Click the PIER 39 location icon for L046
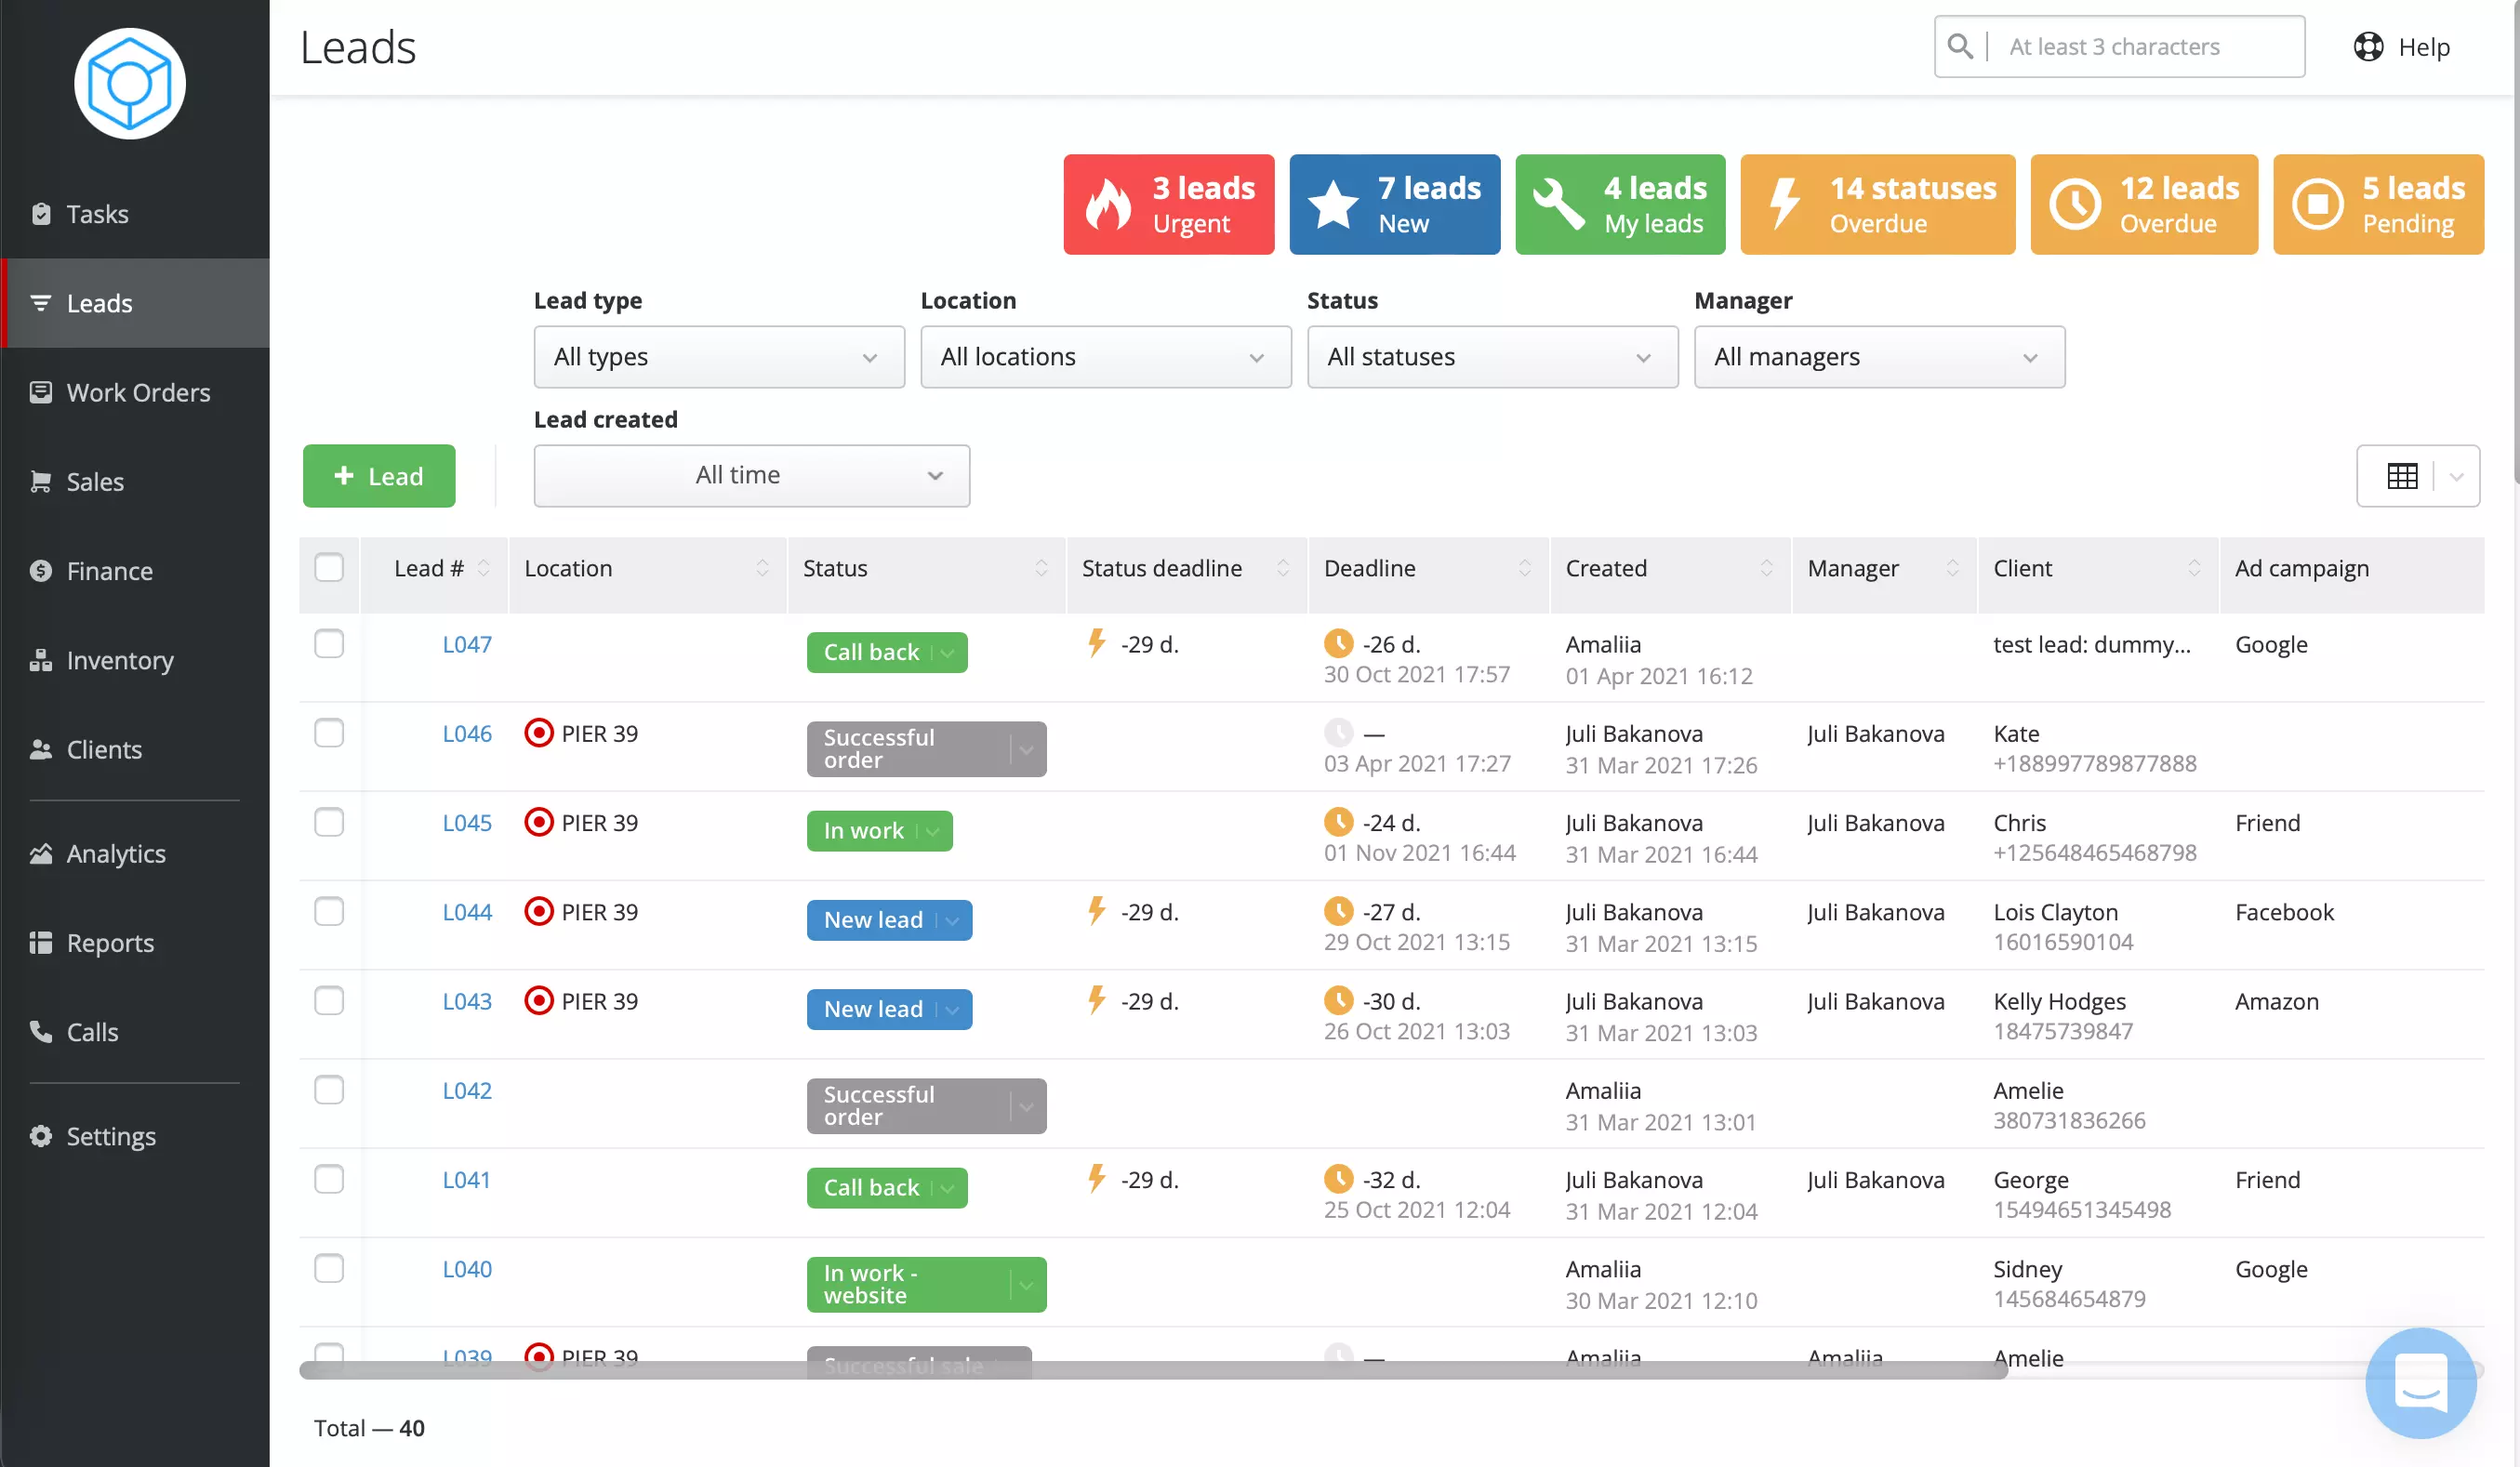Viewport: 2520px width, 1467px height. pos(539,733)
